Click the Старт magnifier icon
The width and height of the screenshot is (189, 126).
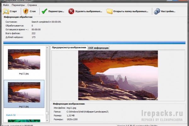(x=6, y=11)
